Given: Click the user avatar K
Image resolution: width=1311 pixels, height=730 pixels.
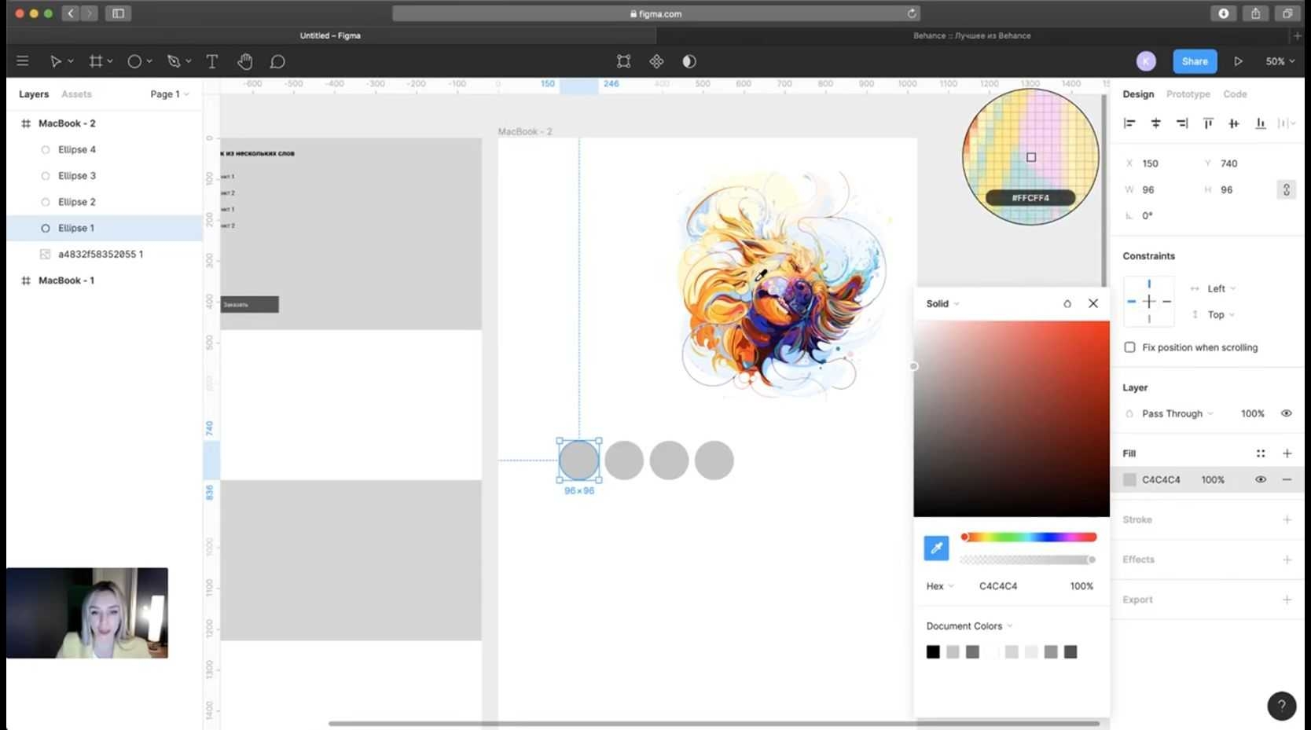Looking at the screenshot, I should point(1146,61).
